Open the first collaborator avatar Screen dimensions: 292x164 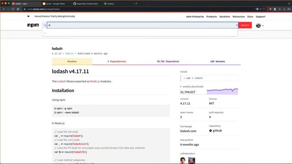coord(183,160)
